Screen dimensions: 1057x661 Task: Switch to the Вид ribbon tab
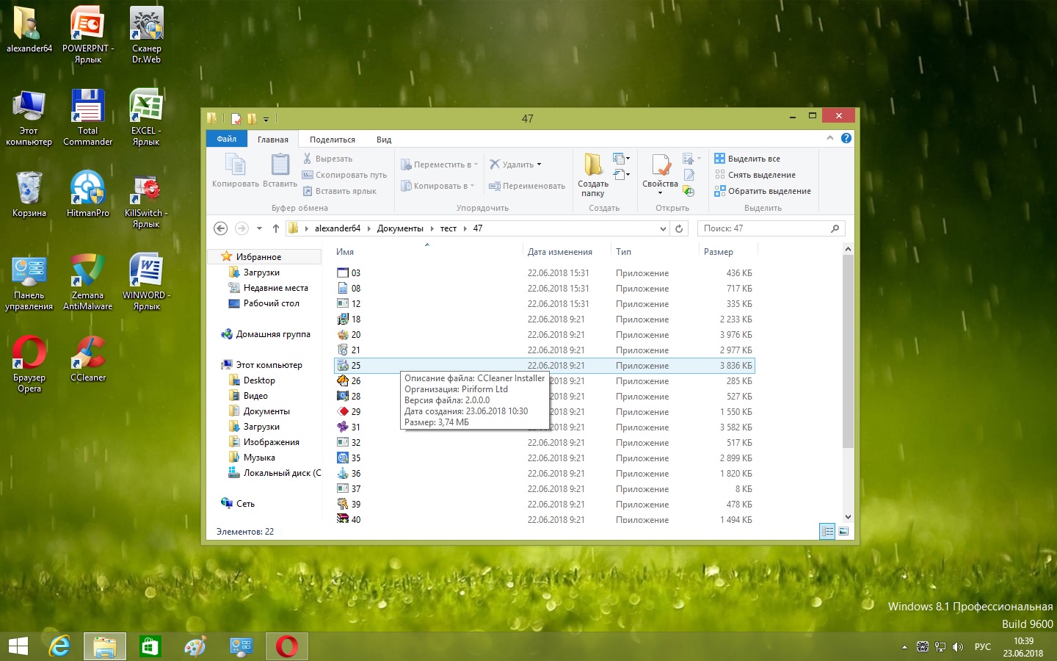point(384,140)
